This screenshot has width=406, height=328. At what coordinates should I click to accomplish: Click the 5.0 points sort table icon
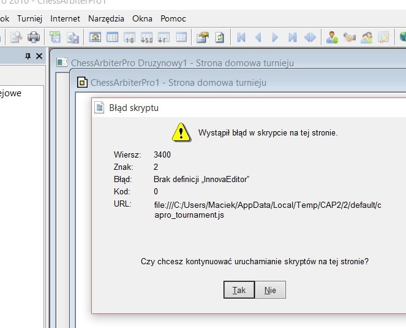pos(146,37)
